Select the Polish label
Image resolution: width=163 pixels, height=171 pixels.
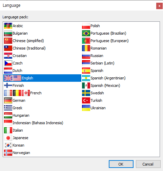[x=95, y=26]
